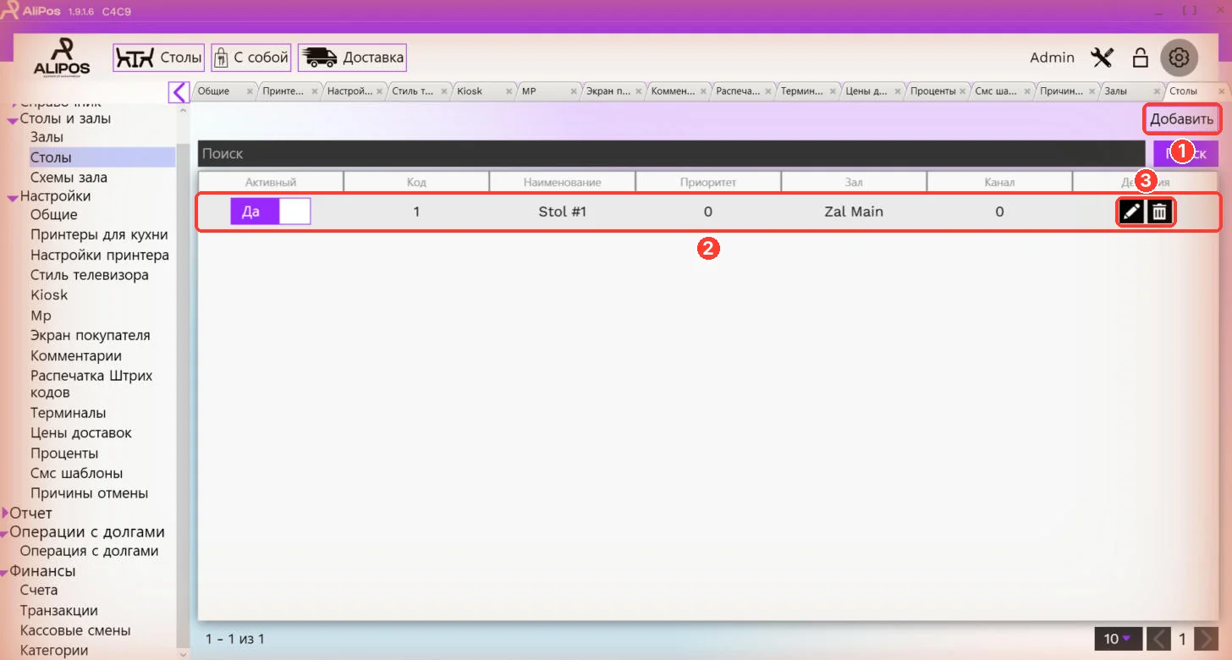The image size is (1232, 660).
Task: Close the Проценты tab
Action: [963, 91]
